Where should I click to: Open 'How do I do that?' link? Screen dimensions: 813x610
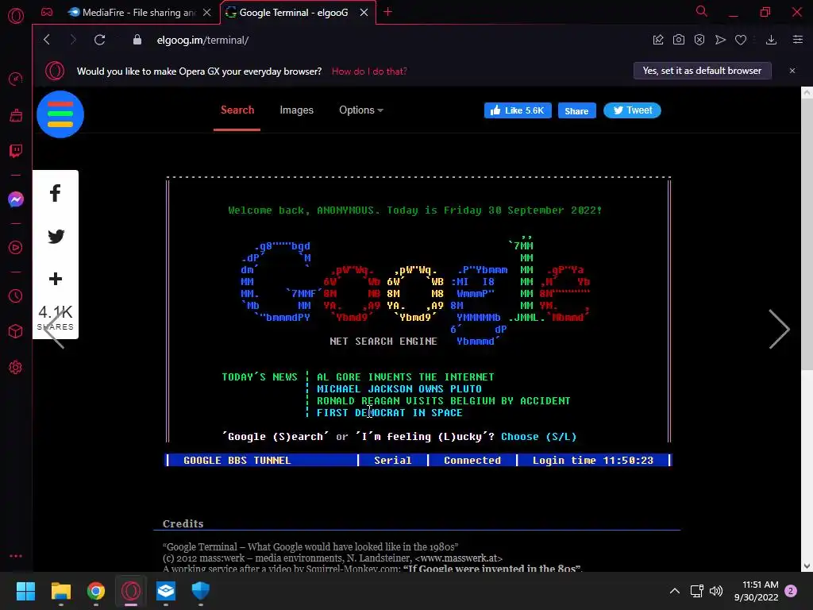click(369, 71)
